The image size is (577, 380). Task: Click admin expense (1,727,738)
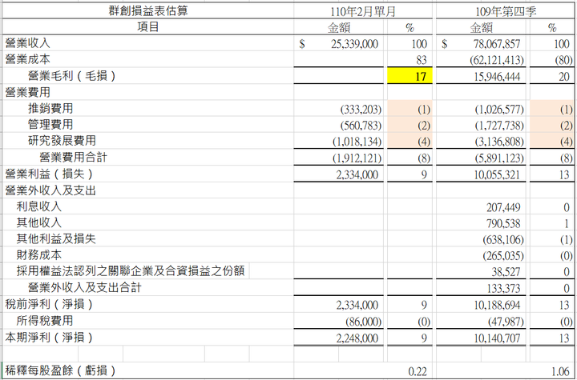[x=499, y=126]
